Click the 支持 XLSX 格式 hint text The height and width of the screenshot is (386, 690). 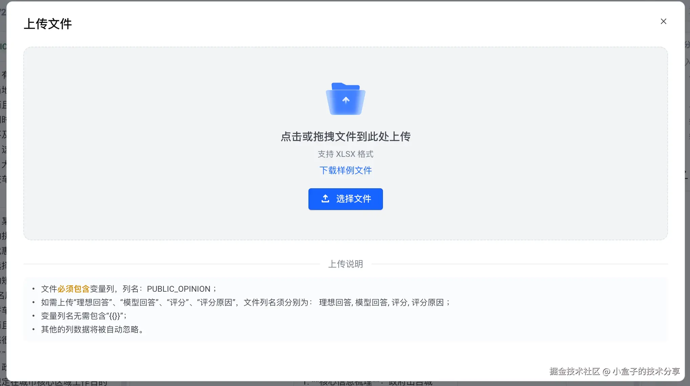click(x=345, y=154)
